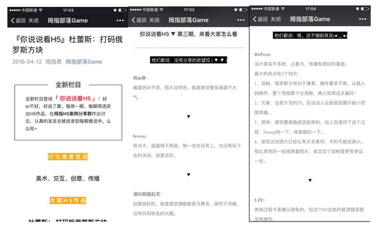Tap the back chevron in the middle phone screen
The width and height of the screenshot is (382, 233).
(x=133, y=20)
